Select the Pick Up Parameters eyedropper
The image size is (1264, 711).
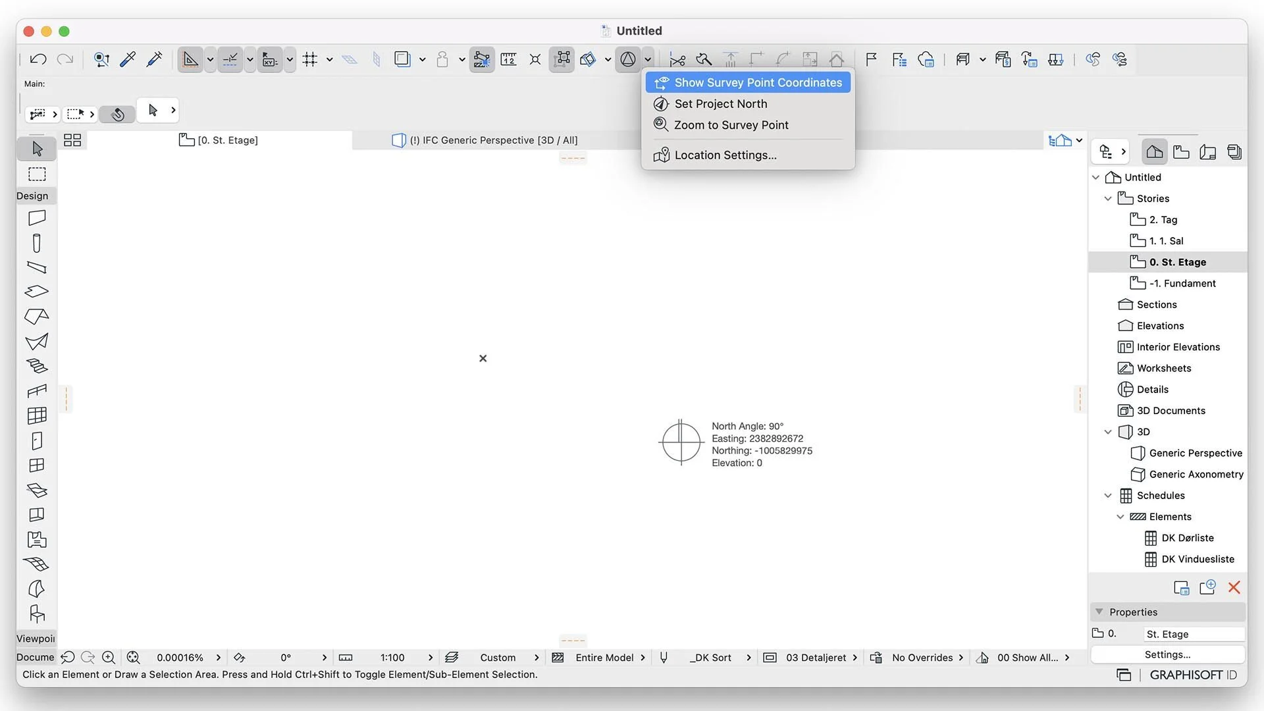pyautogui.click(x=128, y=59)
